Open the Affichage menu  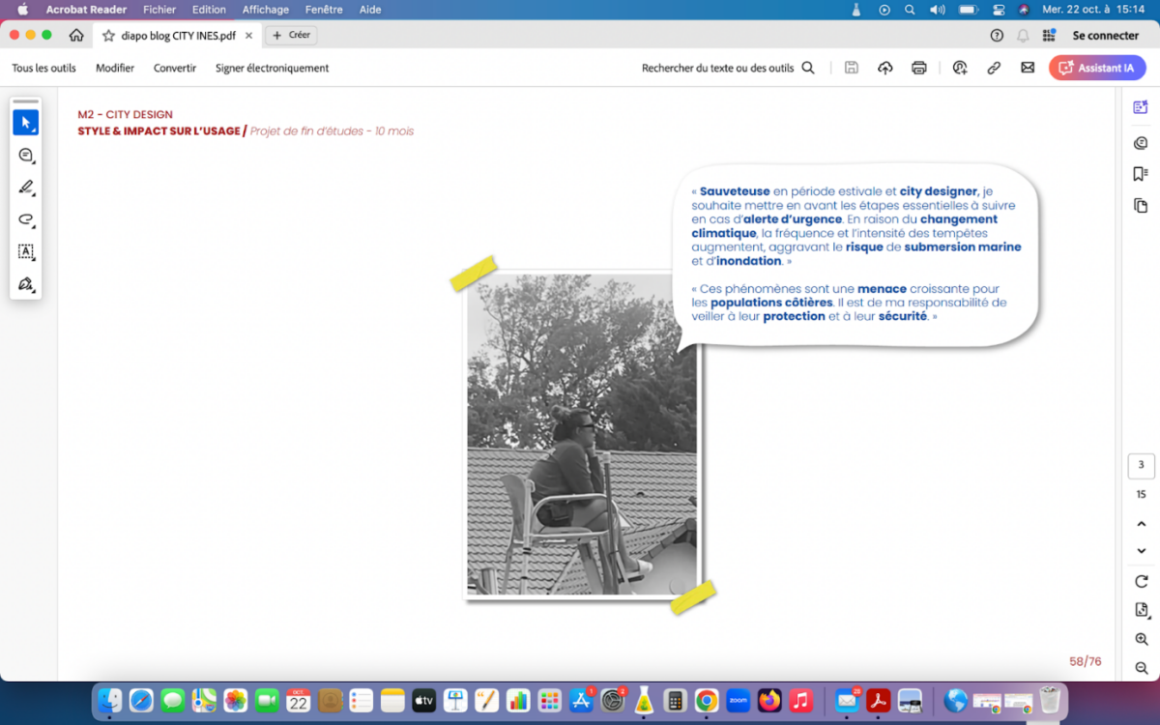coord(265,10)
